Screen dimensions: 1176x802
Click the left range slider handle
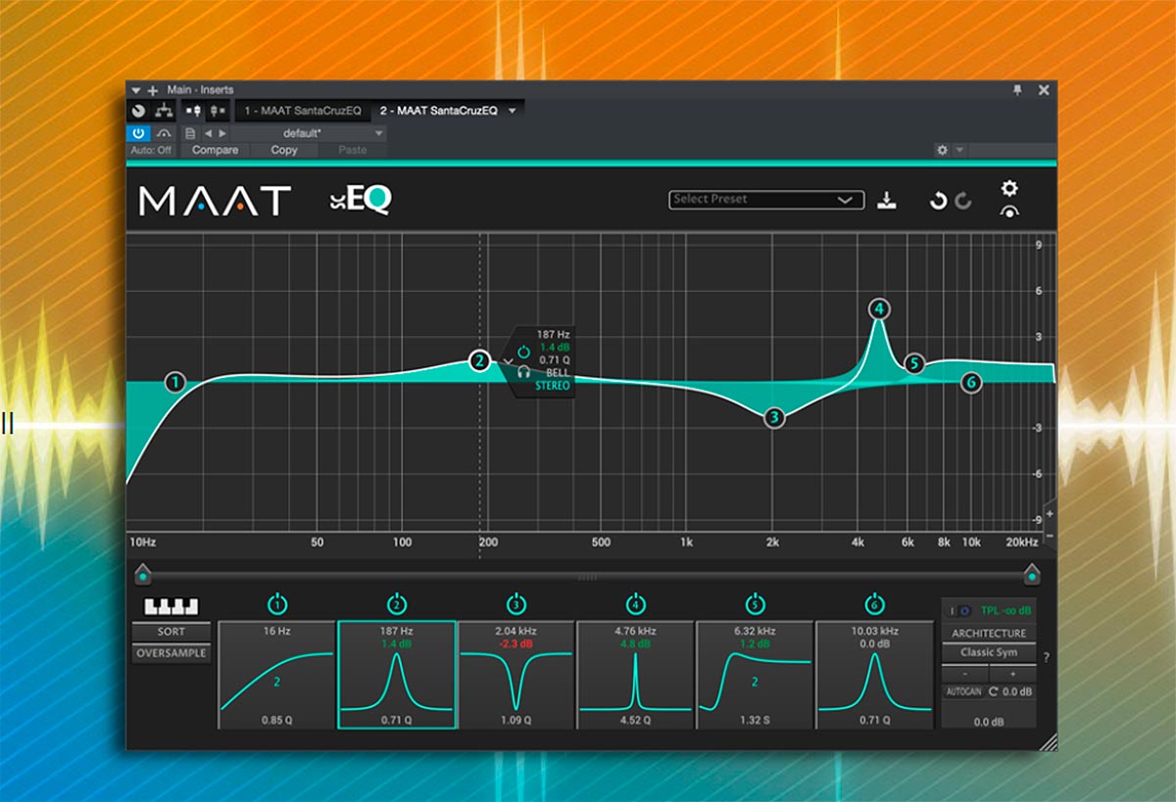tap(143, 573)
